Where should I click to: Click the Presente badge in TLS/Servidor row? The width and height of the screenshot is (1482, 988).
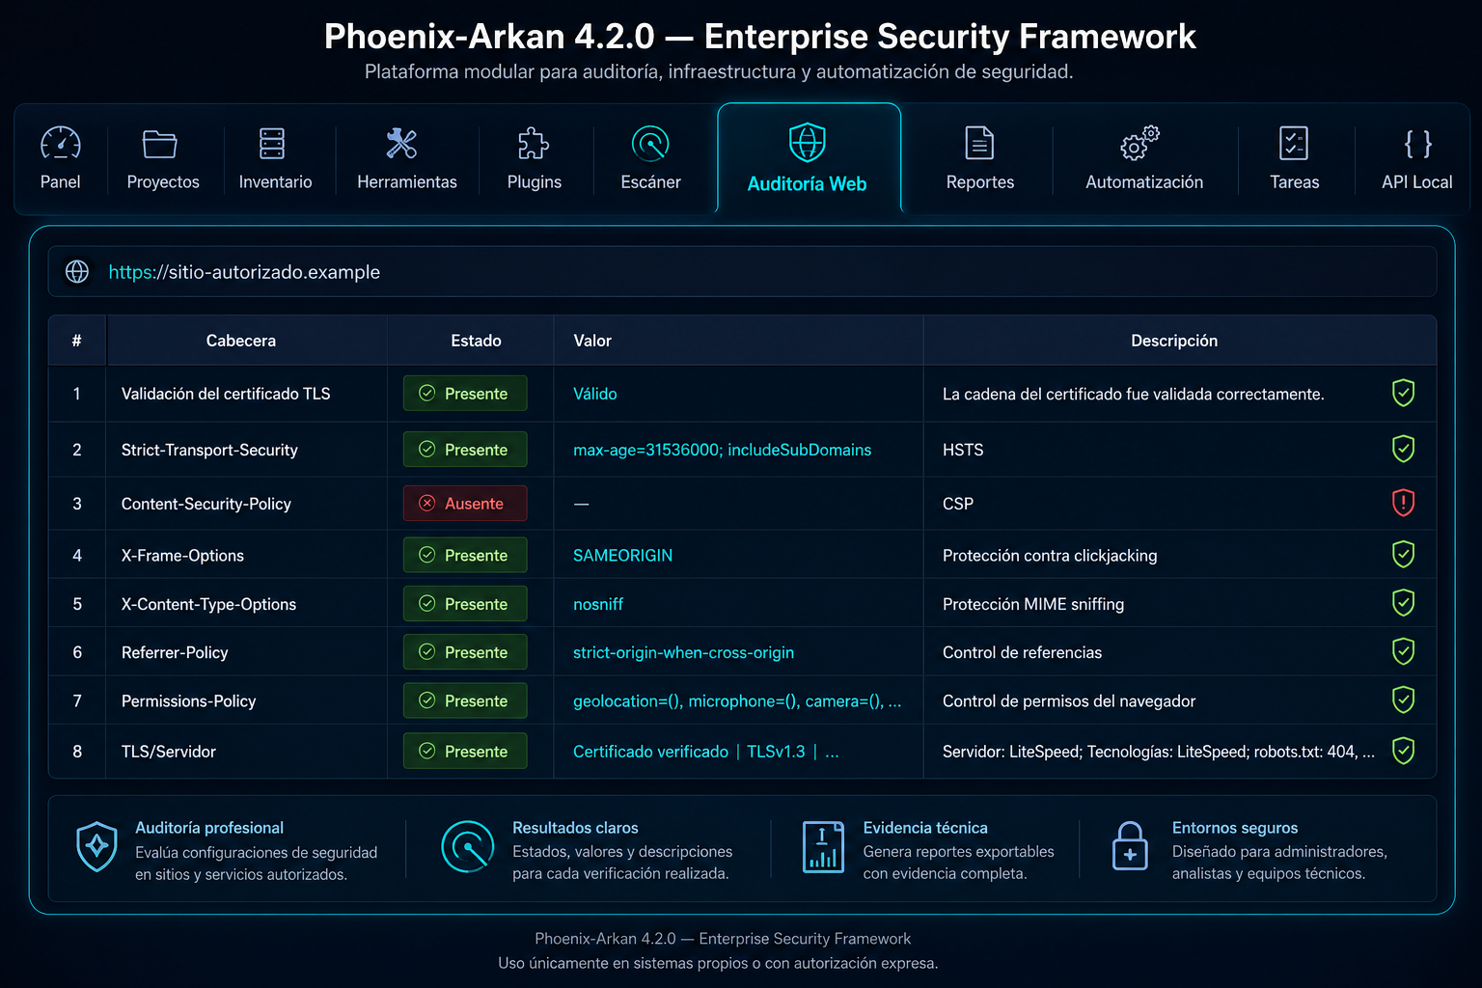click(465, 751)
